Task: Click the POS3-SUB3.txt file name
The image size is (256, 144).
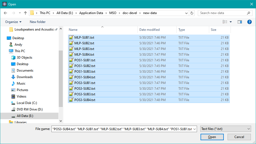Action: point(85,94)
